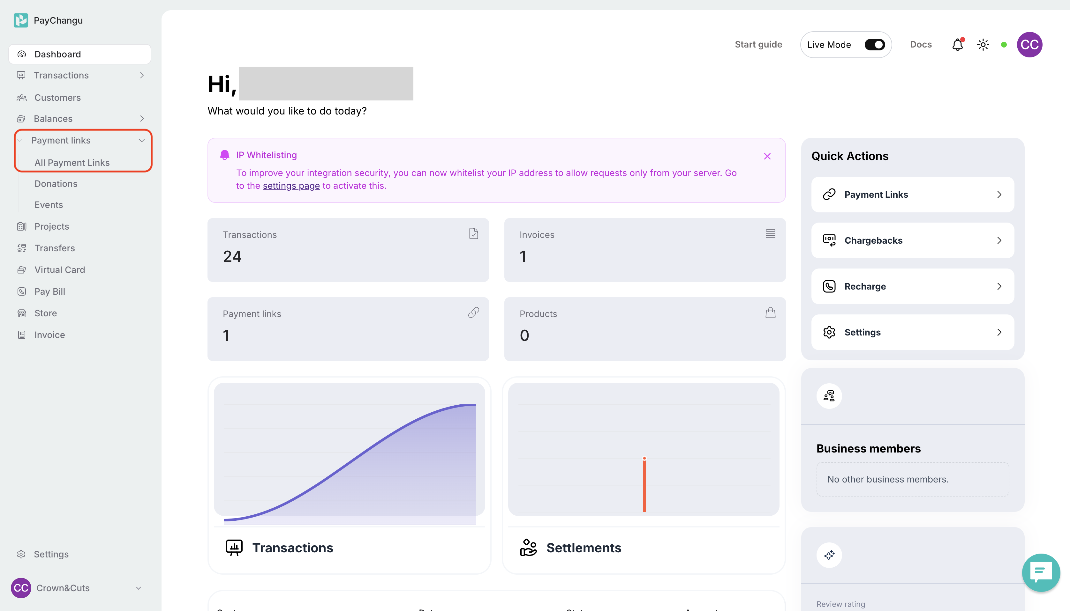Collapse the Payment links sidebar section
The height and width of the screenshot is (611, 1070).
click(x=141, y=140)
